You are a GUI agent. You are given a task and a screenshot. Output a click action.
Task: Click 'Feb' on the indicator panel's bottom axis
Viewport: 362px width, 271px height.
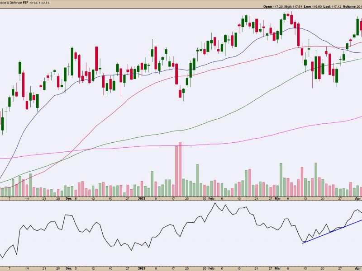click(211, 268)
